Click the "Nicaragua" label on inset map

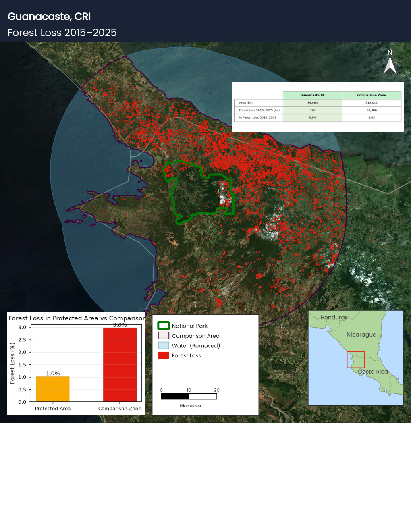[361, 335]
